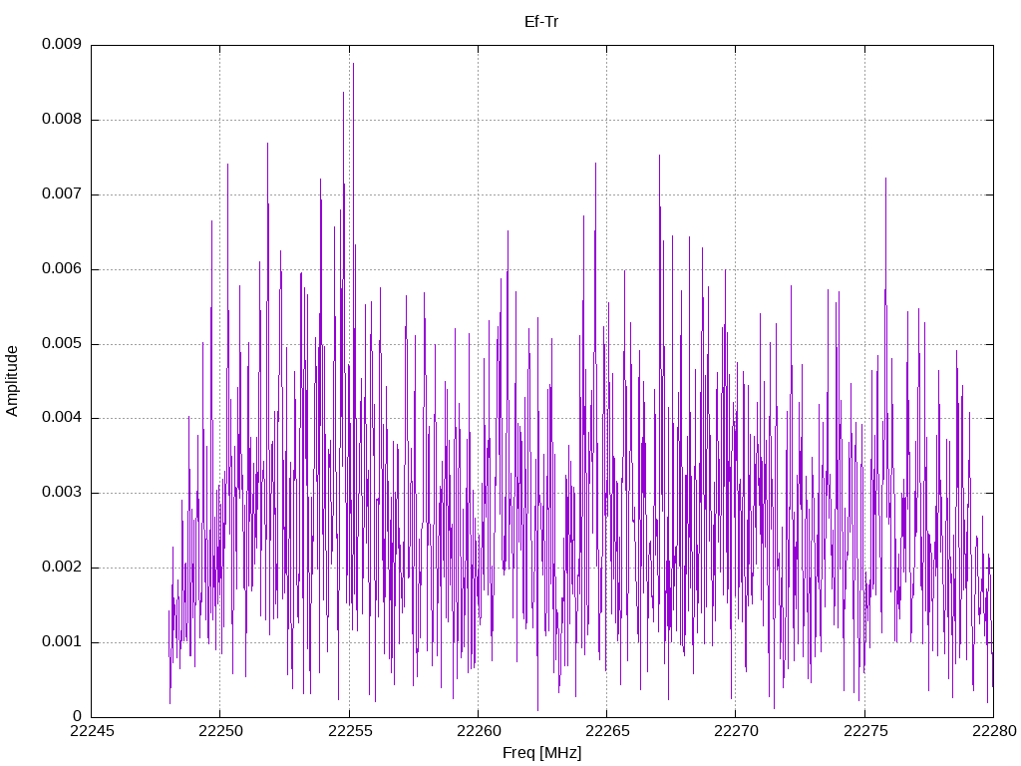Click the x-axis tick label 22250

point(220,731)
